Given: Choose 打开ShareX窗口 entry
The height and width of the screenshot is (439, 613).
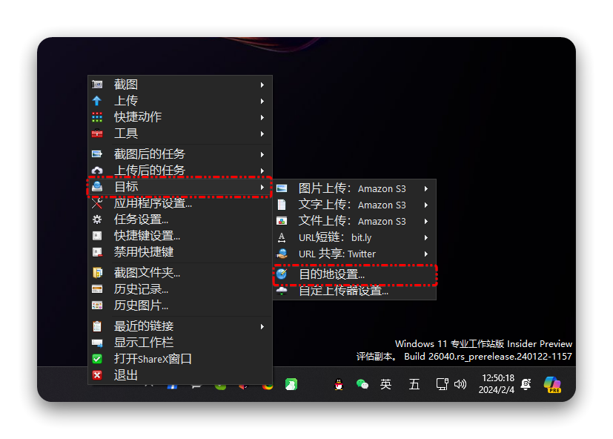Looking at the screenshot, I should click(x=180, y=359).
